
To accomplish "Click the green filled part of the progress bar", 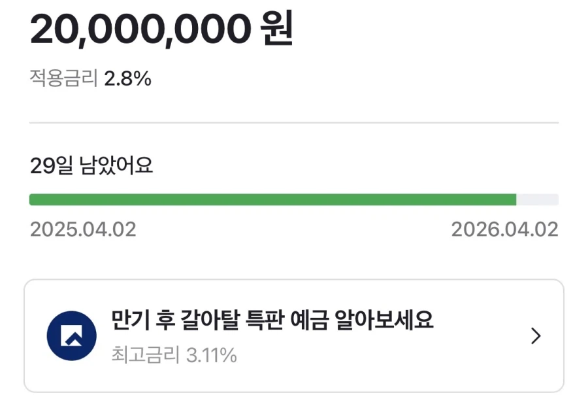I will coord(272,199).
